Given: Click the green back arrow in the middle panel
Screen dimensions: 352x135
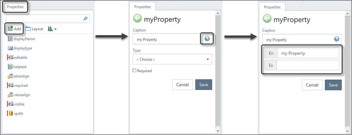Looking at the screenshot, I should [x=137, y=19].
